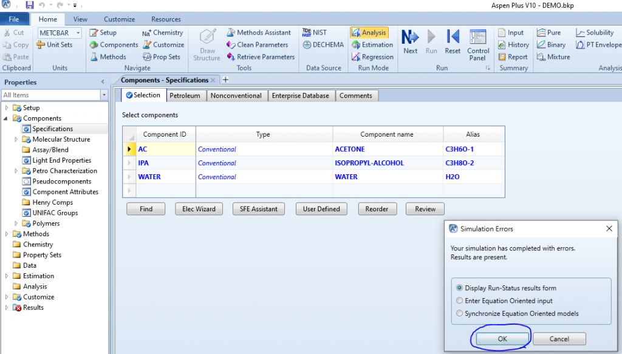Expand the Setup tree node

click(x=6, y=108)
